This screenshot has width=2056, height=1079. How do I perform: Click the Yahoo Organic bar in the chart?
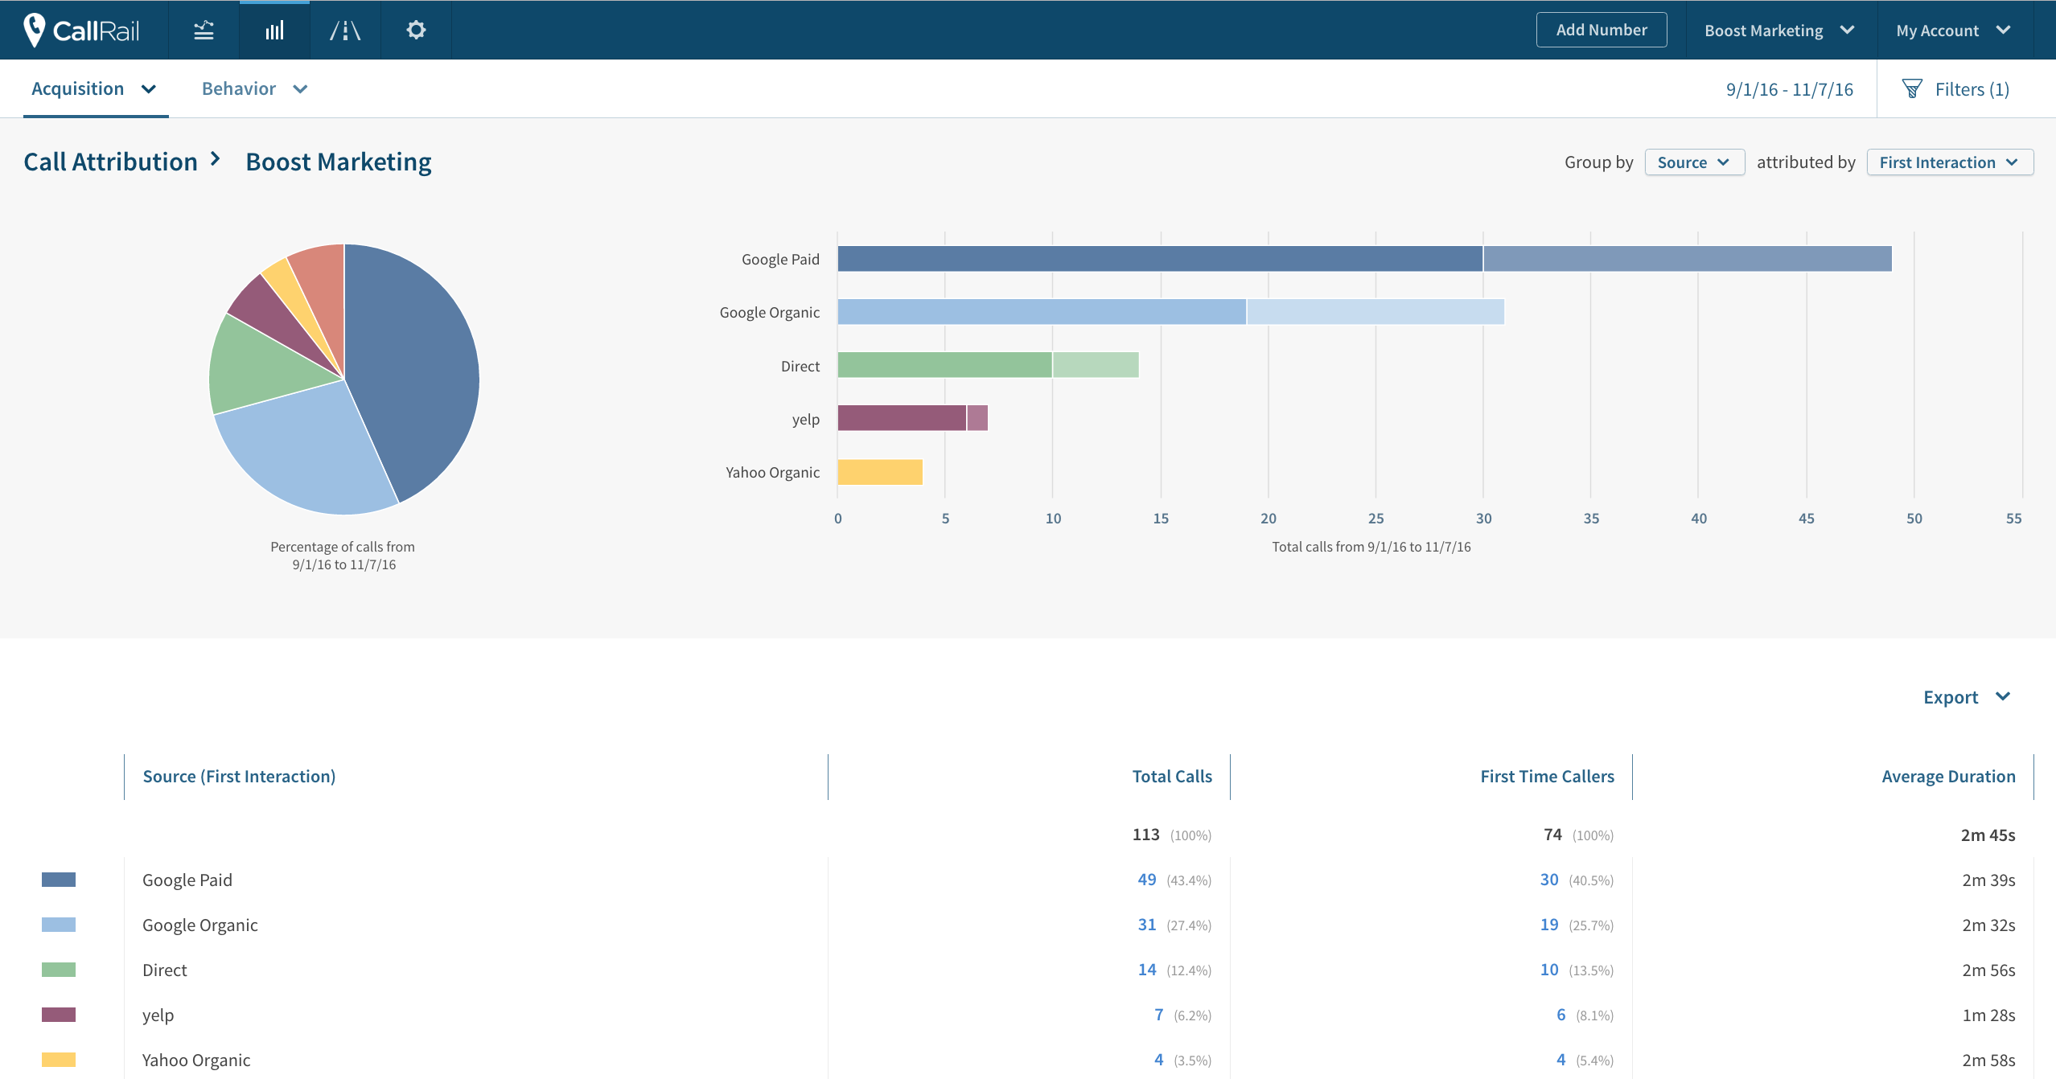pyautogui.click(x=879, y=472)
